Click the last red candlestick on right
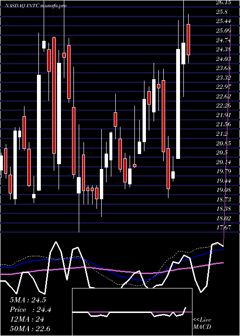This screenshot has width=240, height=336. point(188,40)
